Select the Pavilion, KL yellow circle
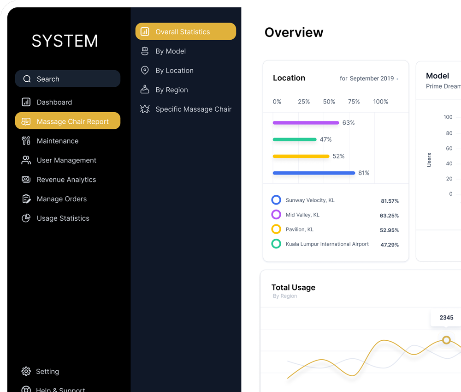 click(x=276, y=229)
